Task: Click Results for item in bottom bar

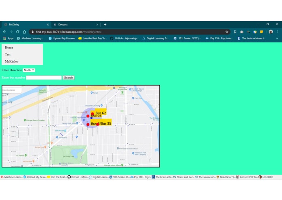Action: (x=226, y=177)
